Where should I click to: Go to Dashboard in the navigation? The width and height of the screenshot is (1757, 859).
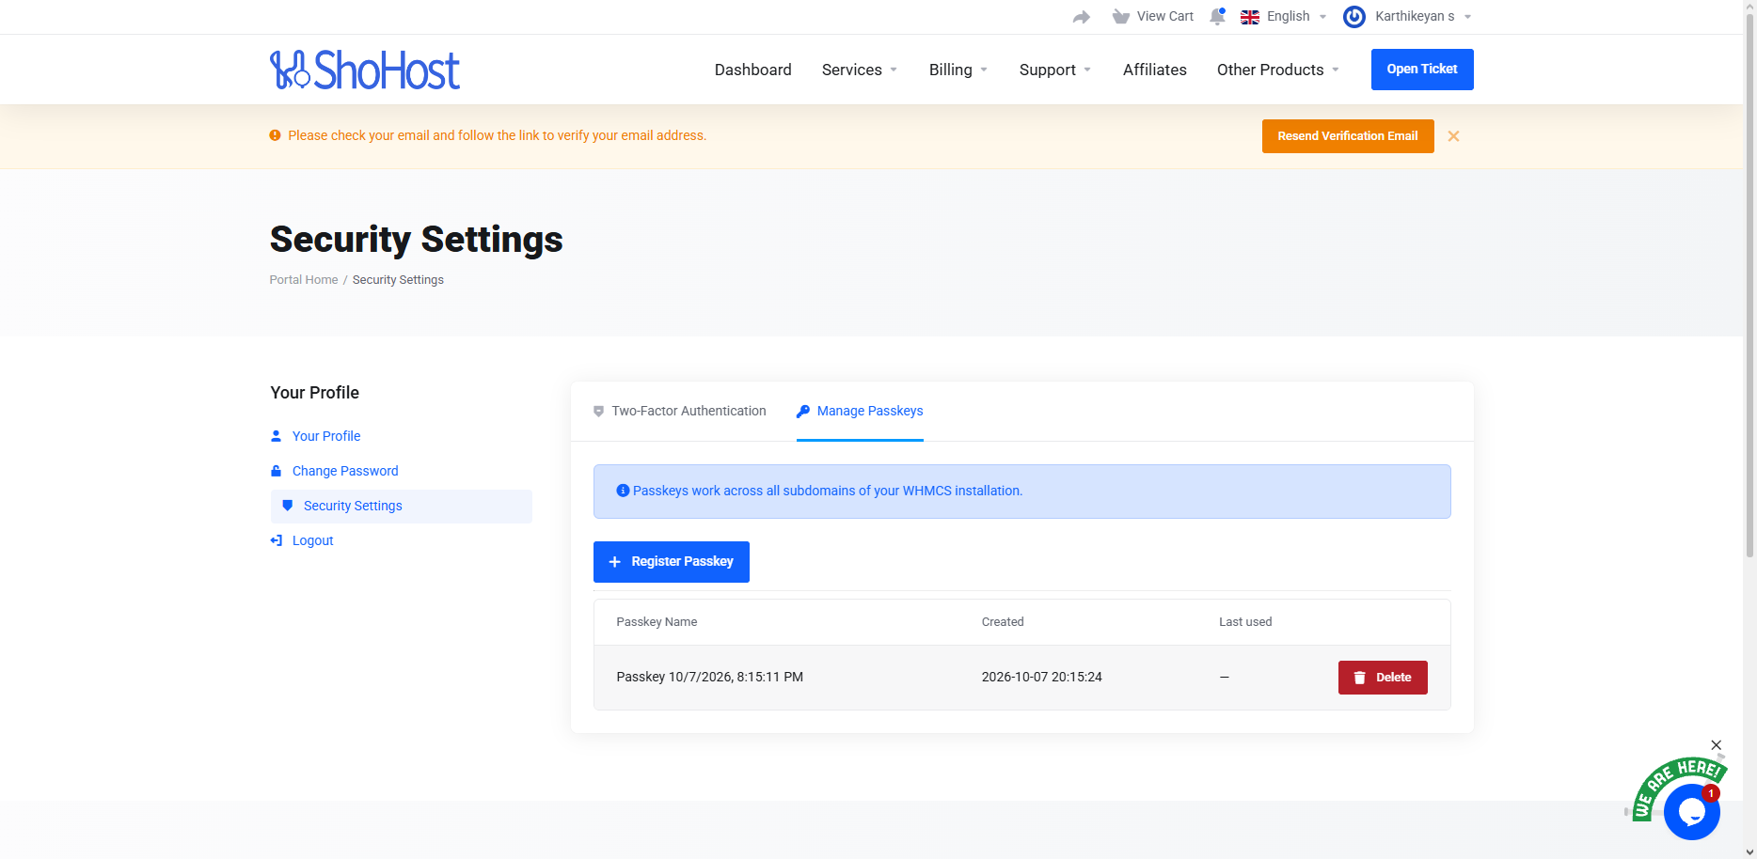click(x=752, y=70)
